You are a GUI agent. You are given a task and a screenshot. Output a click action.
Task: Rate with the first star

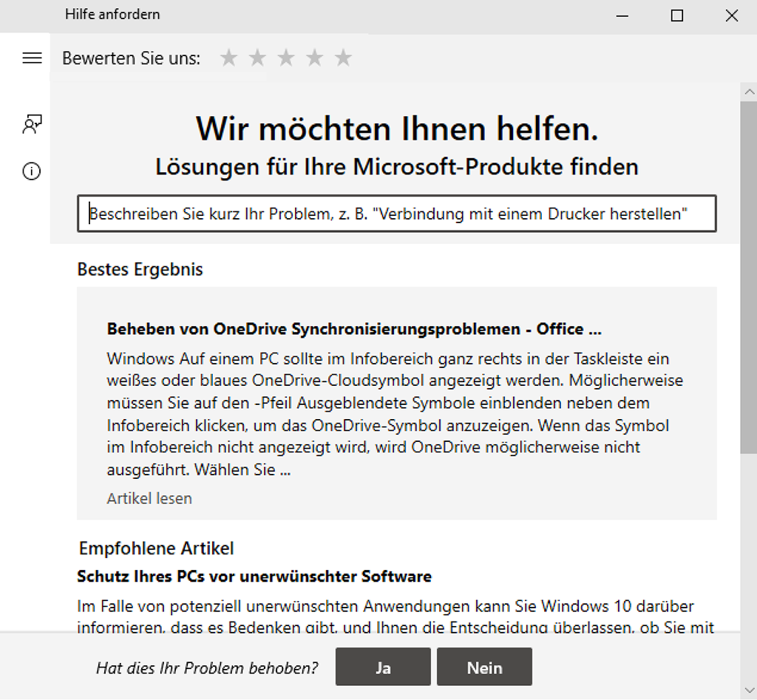click(228, 58)
